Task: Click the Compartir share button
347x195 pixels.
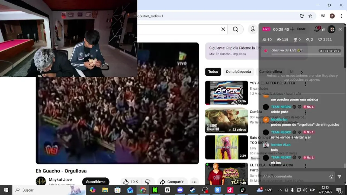Action: coord(172,182)
